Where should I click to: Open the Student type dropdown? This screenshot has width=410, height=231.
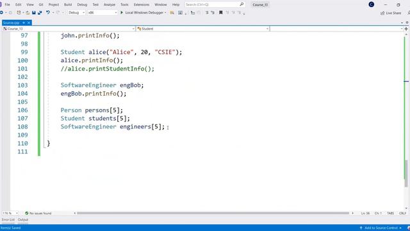pyautogui.click(x=202, y=28)
